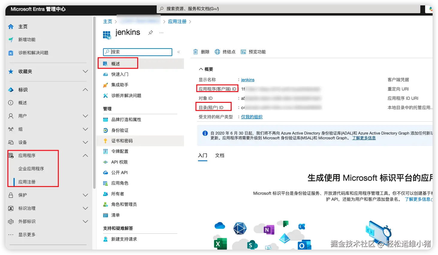
Task: Collapse the 应用程序 menu chevron
Action: [85, 156]
